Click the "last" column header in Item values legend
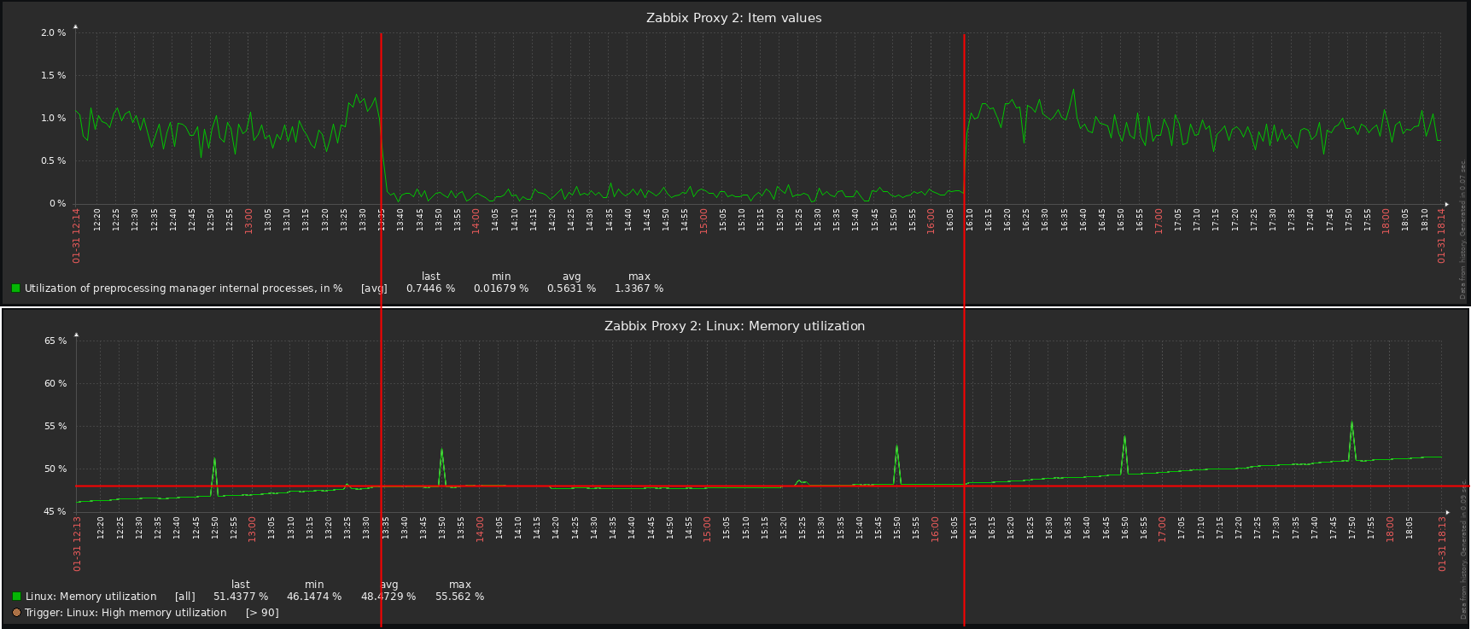 pos(431,277)
